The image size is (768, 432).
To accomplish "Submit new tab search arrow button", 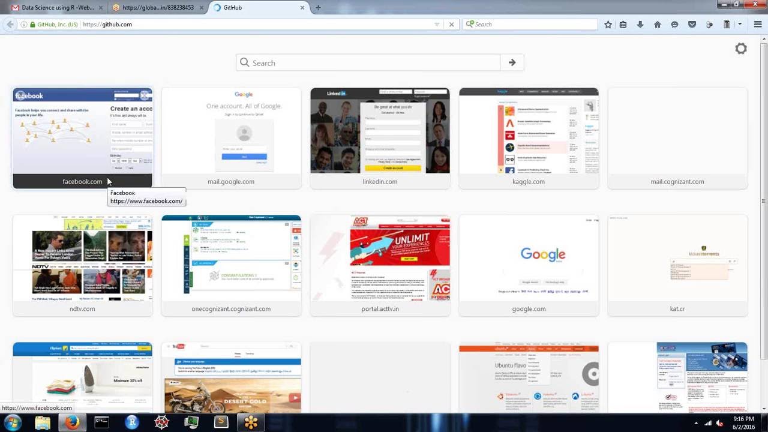I will click(512, 62).
